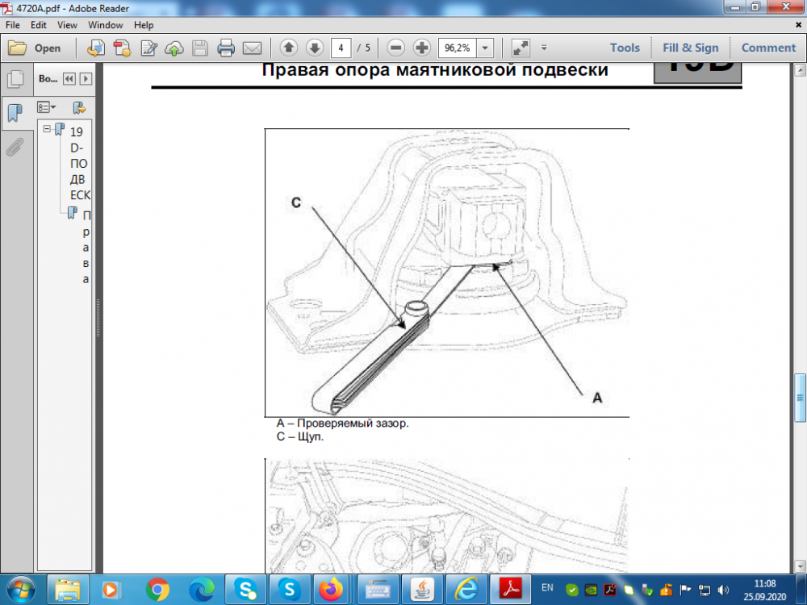Image resolution: width=807 pixels, height=605 pixels.
Task: Send file by email envelope icon
Action: click(252, 48)
